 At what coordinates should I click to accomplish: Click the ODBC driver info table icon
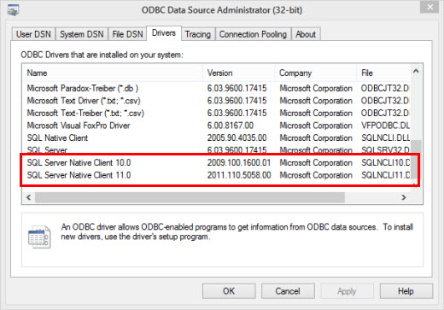(39, 237)
